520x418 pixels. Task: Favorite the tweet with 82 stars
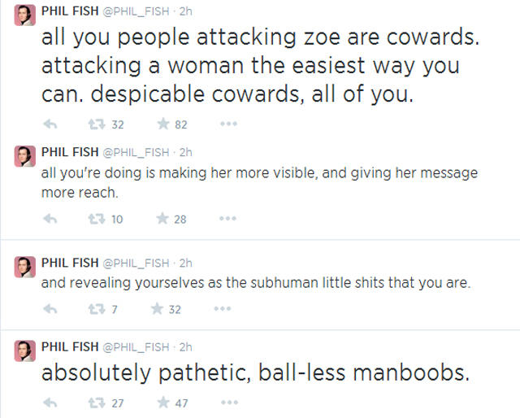162,124
